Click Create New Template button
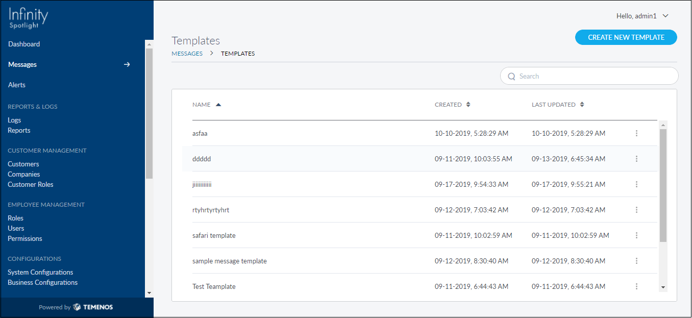The width and height of the screenshot is (692, 318). 626,37
